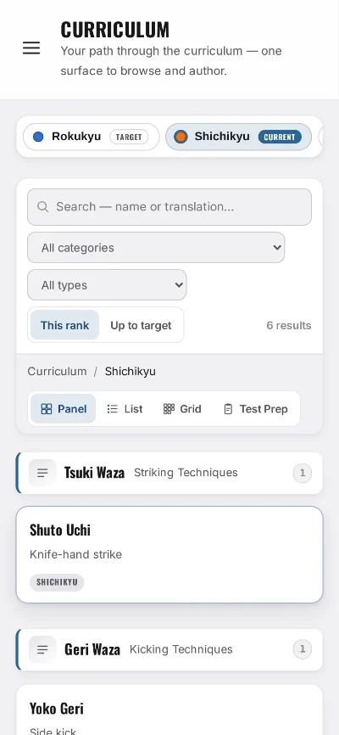
Task: Switch to the Test Prep tab
Action: click(255, 409)
